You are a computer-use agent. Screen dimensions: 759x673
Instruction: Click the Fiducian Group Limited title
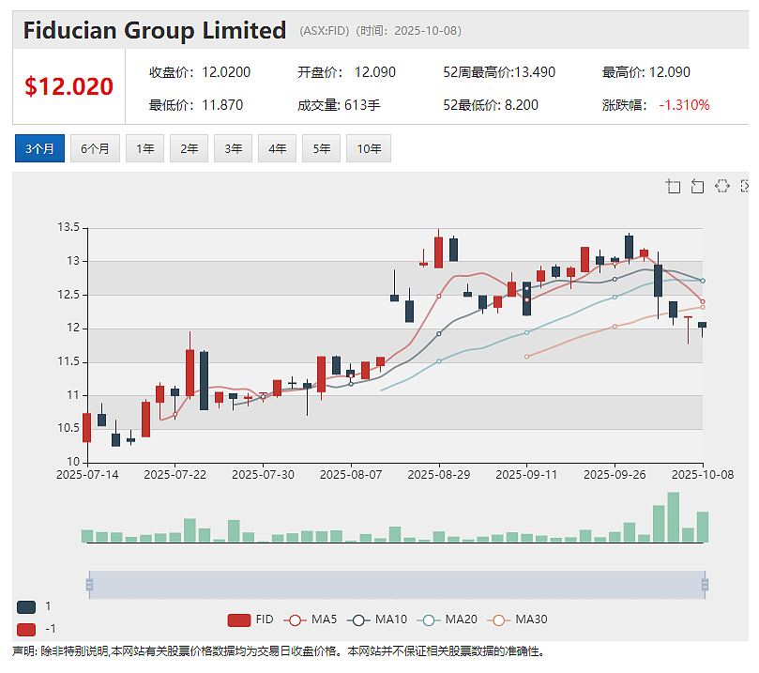click(155, 30)
